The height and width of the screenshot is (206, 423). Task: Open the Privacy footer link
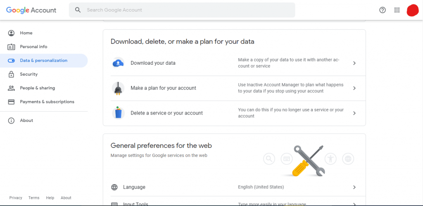point(16,198)
